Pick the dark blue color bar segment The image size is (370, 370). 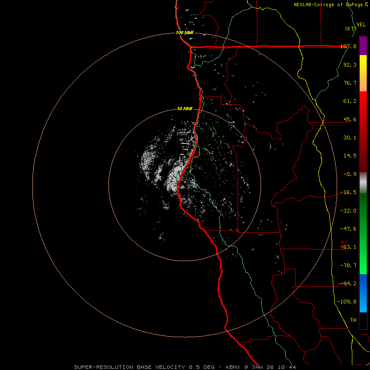363,283
